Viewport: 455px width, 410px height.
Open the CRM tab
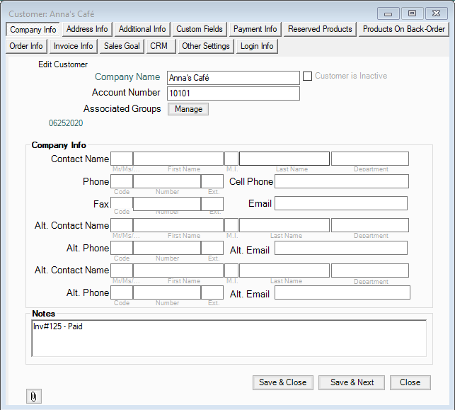[159, 46]
